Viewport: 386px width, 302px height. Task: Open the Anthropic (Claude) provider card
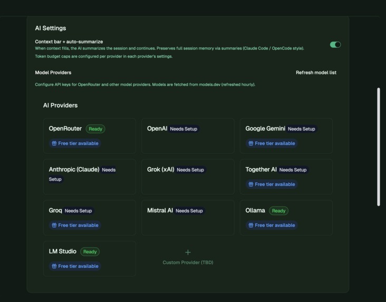click(x=90, y=177)
